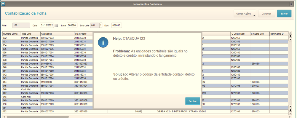Click the Contabilizacao da Folha heading
Image resolution: width=297 pixels, height=118 pixels.
click(26, 13)
